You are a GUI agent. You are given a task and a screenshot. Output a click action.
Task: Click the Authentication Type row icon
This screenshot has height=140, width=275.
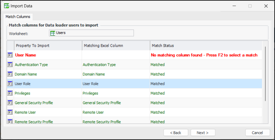pos(10,65)
